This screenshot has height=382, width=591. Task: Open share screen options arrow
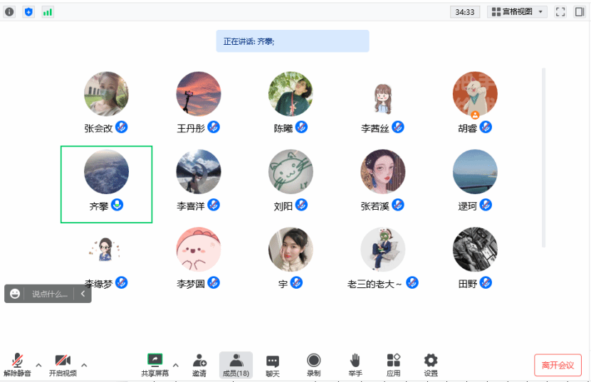pos(175,365)
